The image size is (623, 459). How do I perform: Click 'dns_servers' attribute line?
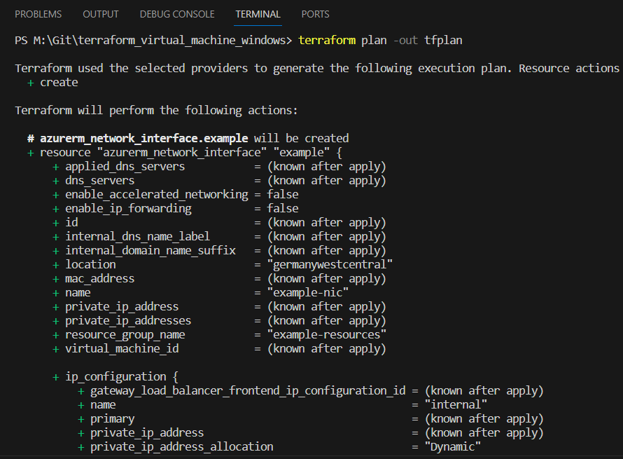click(x=99, y=181)
